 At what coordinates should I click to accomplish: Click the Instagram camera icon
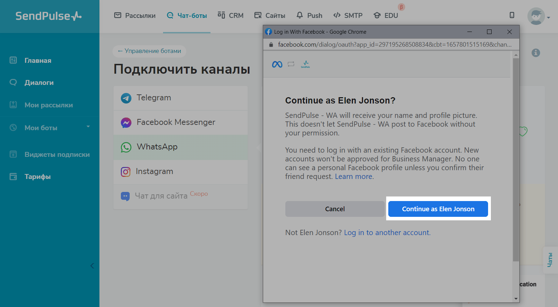(126, 172)
